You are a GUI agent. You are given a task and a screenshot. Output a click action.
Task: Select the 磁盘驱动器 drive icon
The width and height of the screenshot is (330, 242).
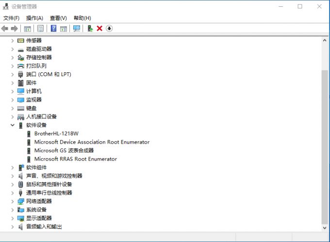[x=20, y=50]
